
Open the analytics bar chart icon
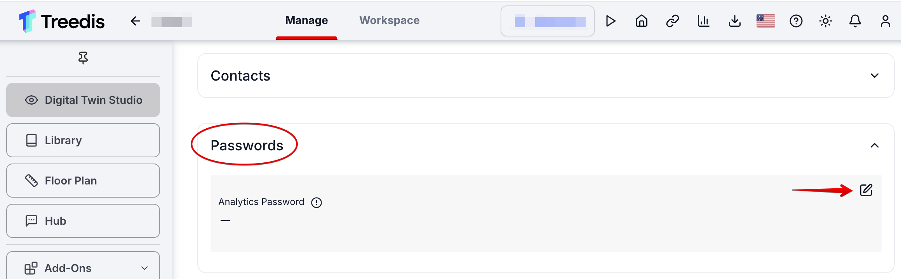[x=703, y=21]
